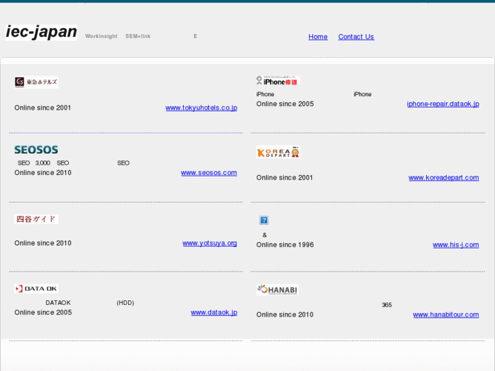Click the HANABI logo

[x=277, y=289]
